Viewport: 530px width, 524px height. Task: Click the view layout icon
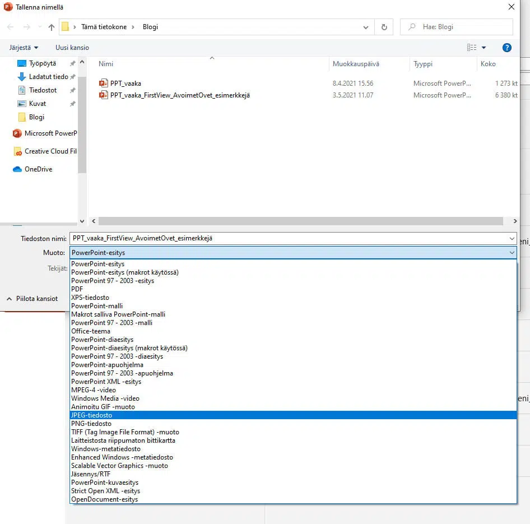(x=472, y=48)
